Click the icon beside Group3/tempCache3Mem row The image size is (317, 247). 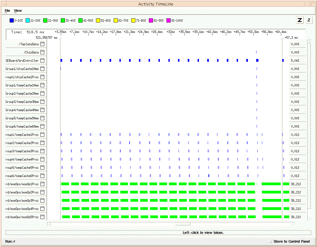pyautogui.click(x=42, y=102)
